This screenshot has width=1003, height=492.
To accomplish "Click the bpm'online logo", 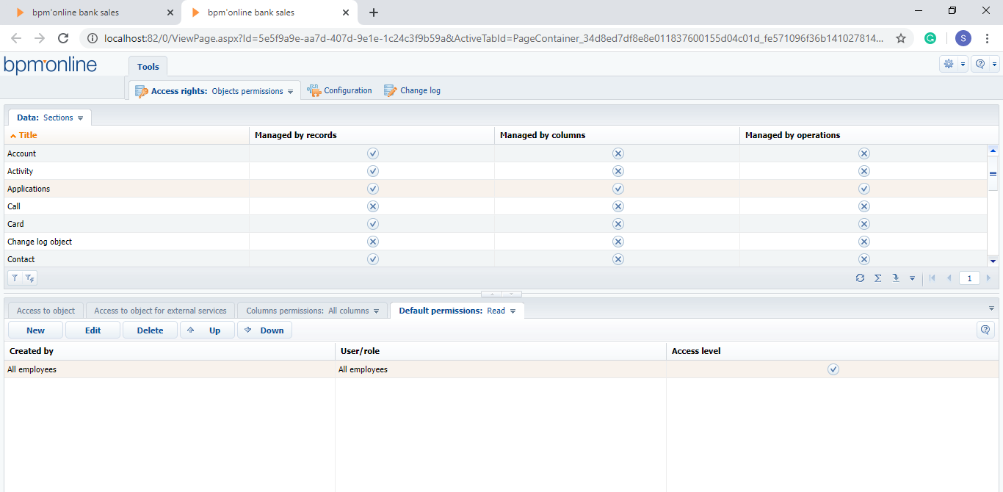I will 50,65.
